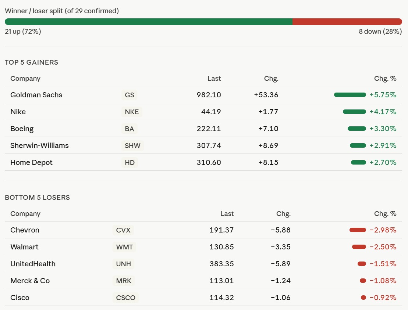Select the Goldman Sachs company name
Viewport: 408px width, 310px height.
[36, 95]
